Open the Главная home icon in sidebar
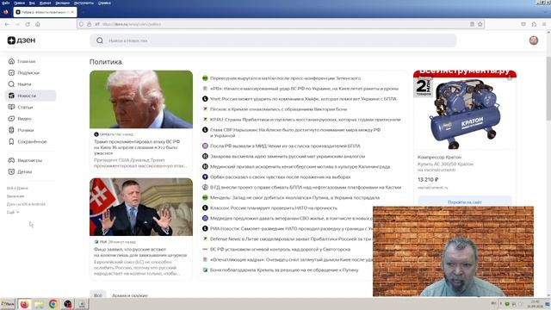This screenshot has width=551, height=310. [11, 61]
